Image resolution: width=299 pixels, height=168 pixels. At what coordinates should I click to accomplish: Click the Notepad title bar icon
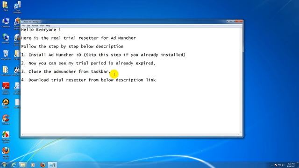click(22, 22)
